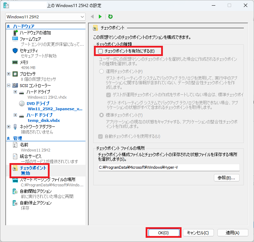Toggle ゲストが運用チェックポイント fallback checkbox

tap(109, 95)
